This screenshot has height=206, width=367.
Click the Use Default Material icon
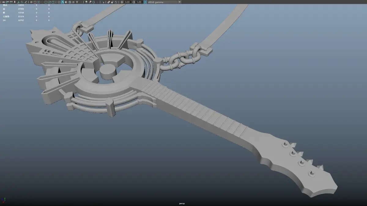pyautogui.click(x=66, y=2)
